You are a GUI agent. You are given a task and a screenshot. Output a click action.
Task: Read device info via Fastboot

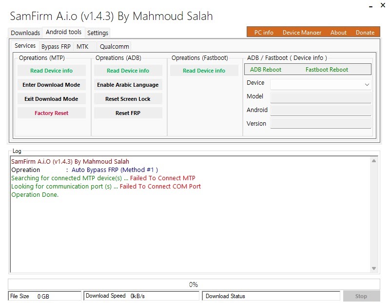pyautogui.click(x=203, y=70)
